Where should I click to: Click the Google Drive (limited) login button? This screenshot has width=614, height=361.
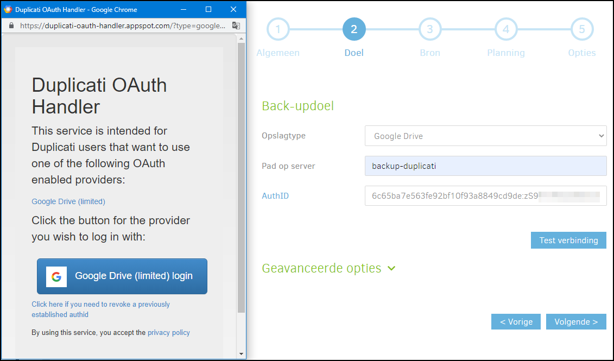click(x=122, y=276)
